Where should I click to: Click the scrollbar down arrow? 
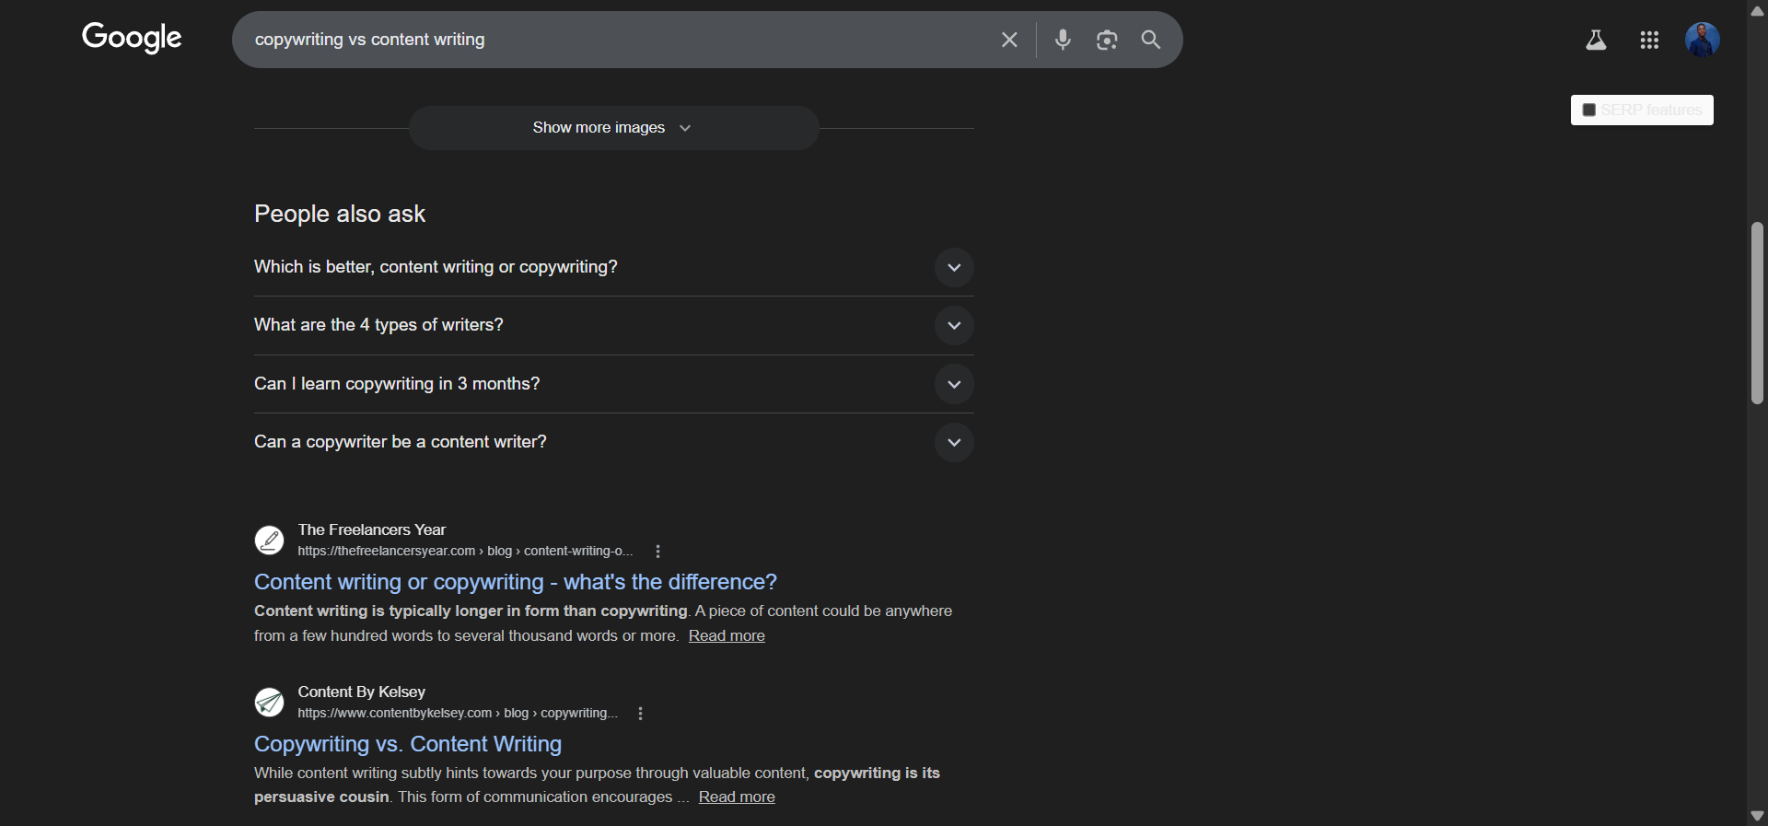(x=1757, y=816)
